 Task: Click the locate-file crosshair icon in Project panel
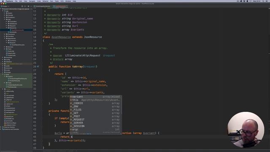[22, 6]
